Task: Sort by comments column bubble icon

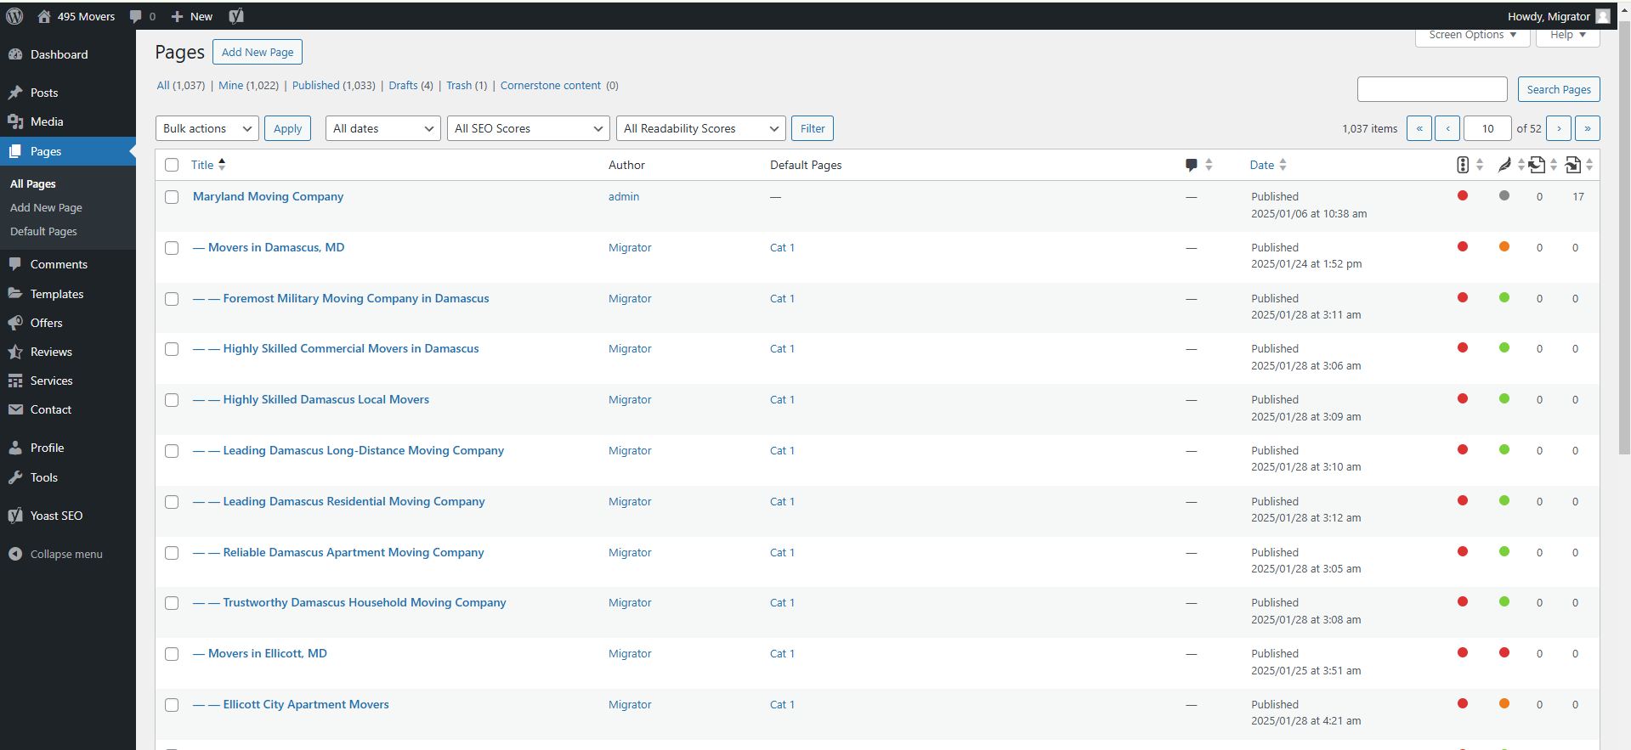Action: (1192, 165)
